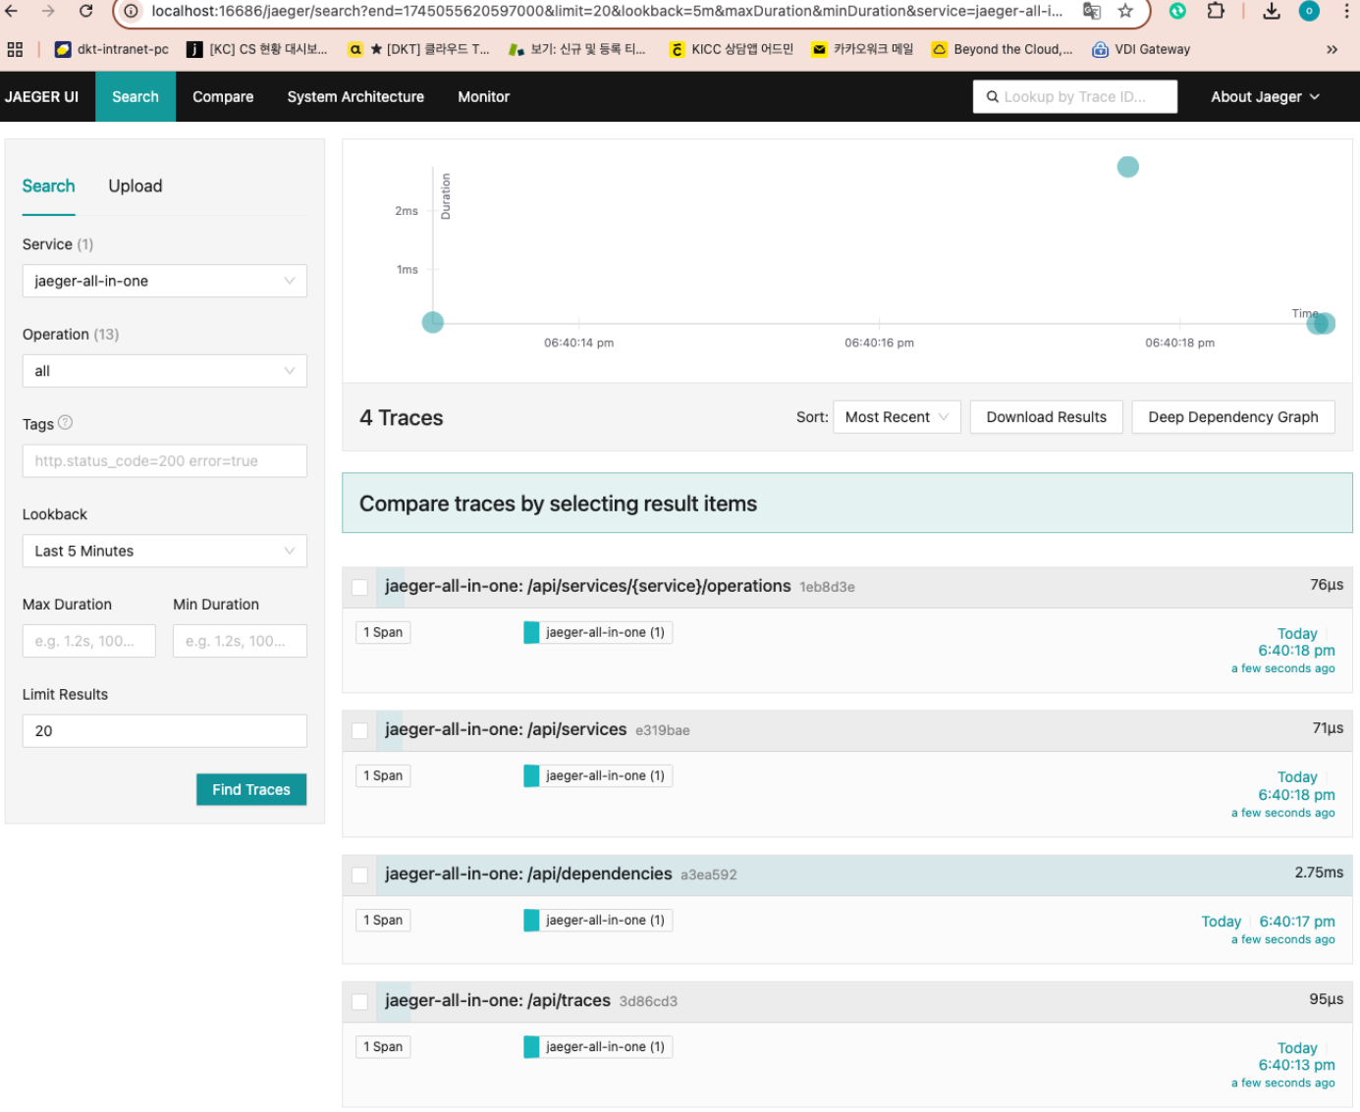
Task: Click the service color swatch in /api/traces trace
Action: [531, 1046]
